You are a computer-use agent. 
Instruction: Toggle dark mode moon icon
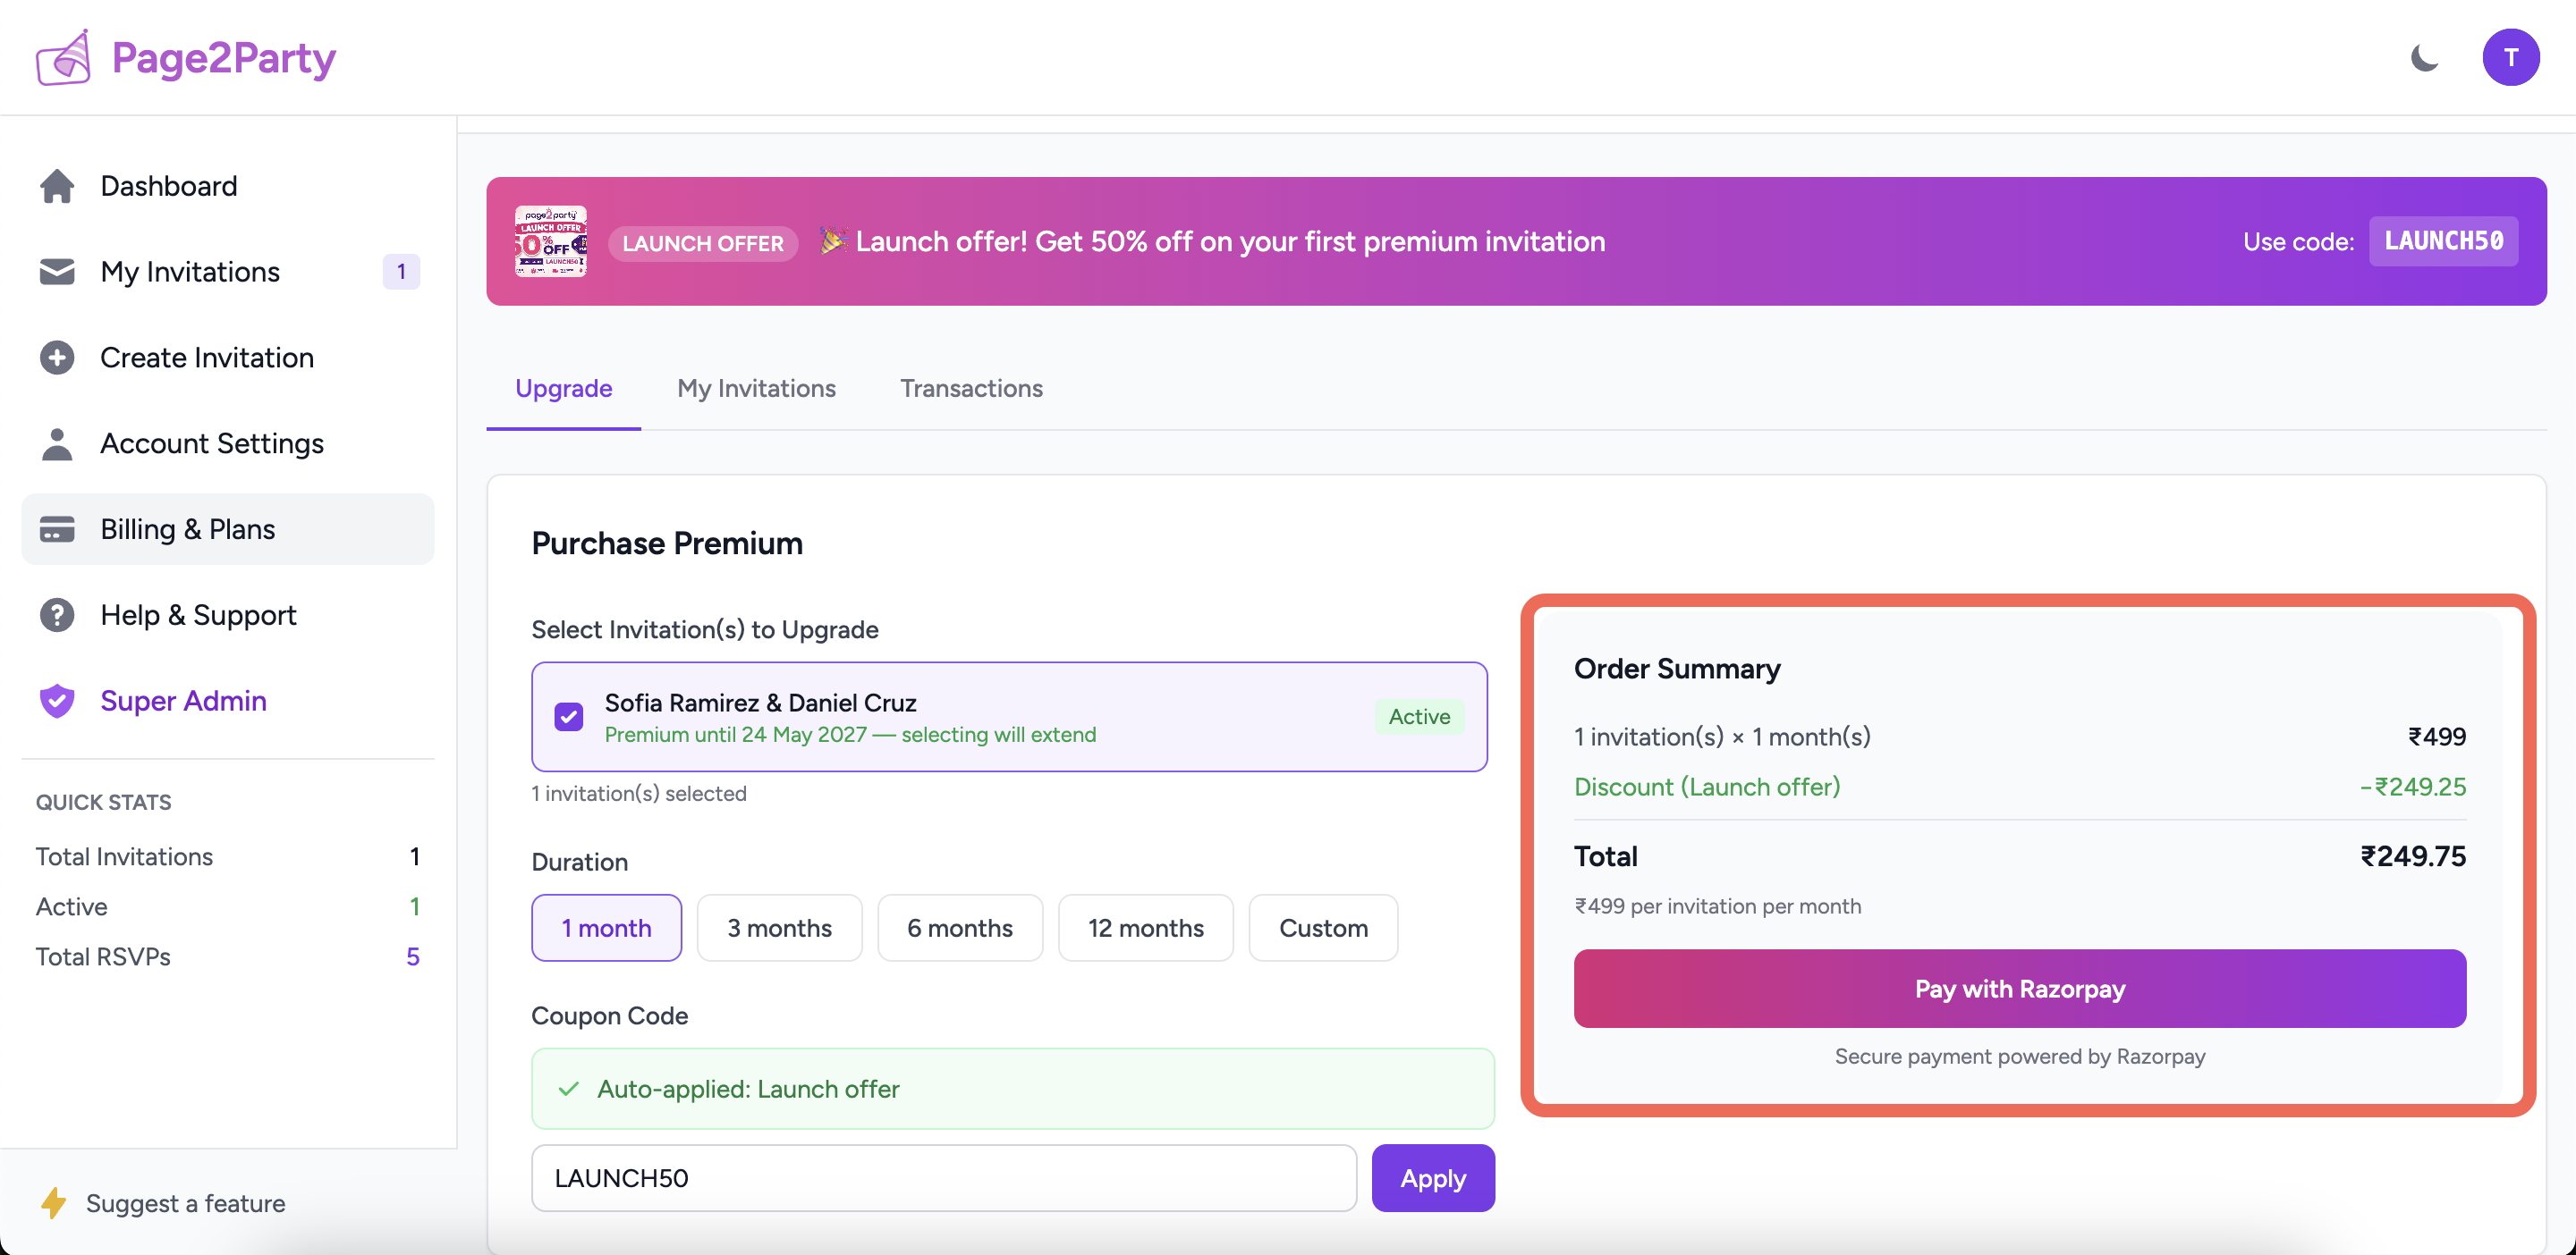click(2424, 57)
